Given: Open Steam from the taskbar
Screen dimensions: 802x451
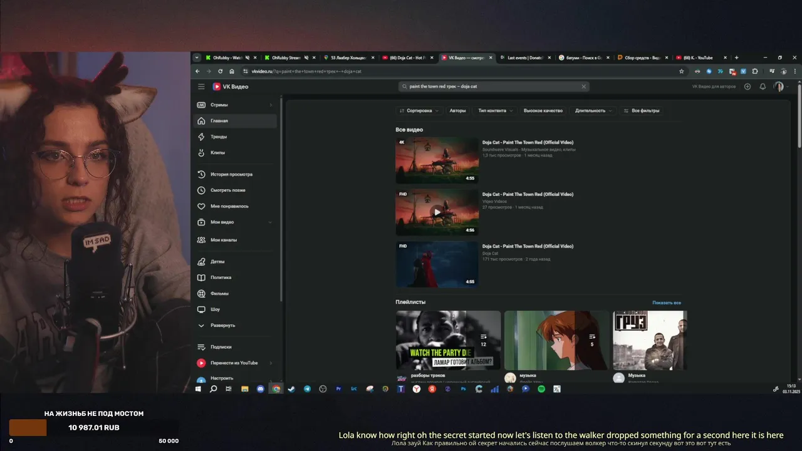Looking at the screenshot, I should point(291,389).
